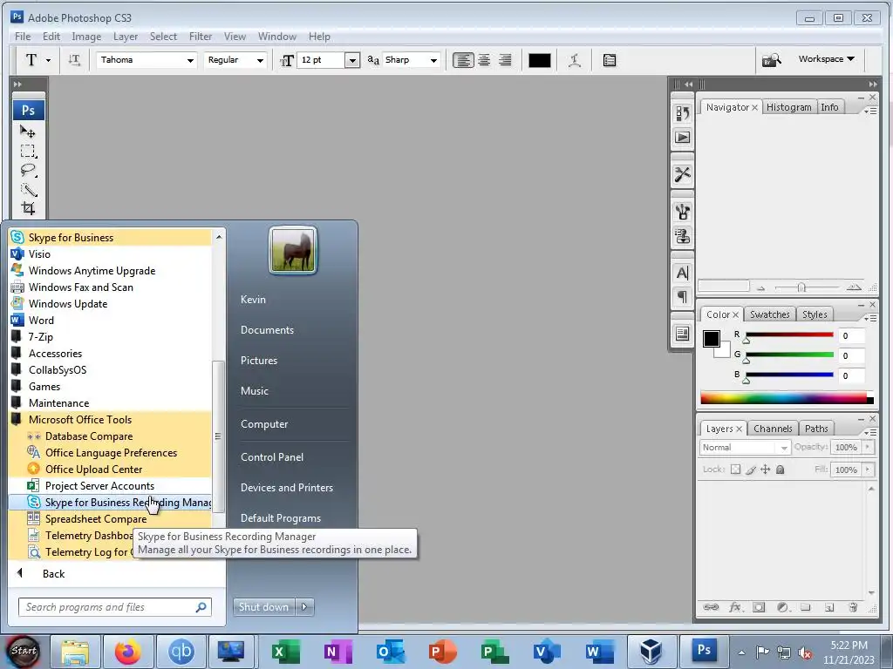Click the foreground color swatch in Color panel

[711, 339]
